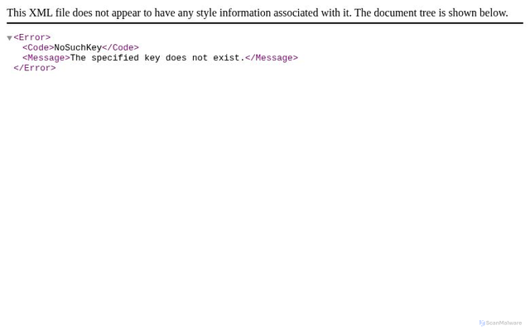Collapse the Error node triangle
The image size is (530, 335).
point(9,38)
